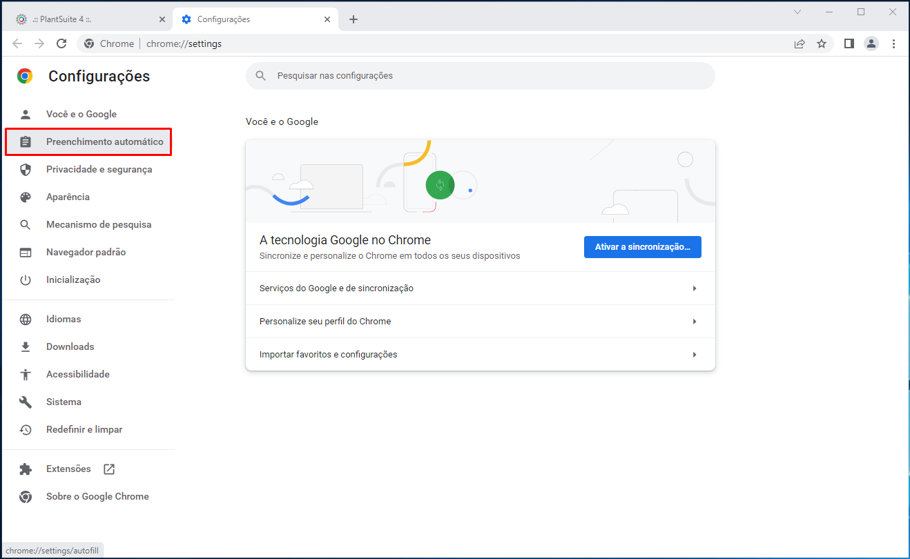The height and width of the screenshot is (559, 910).
Task: Select the Configurações browser tab
Action: (x=255, y=19)
